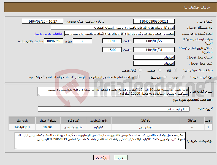This screenshot has height=165, width=217.
Task: Click the ساعت باقی مانده label
Action: point(31,41)
